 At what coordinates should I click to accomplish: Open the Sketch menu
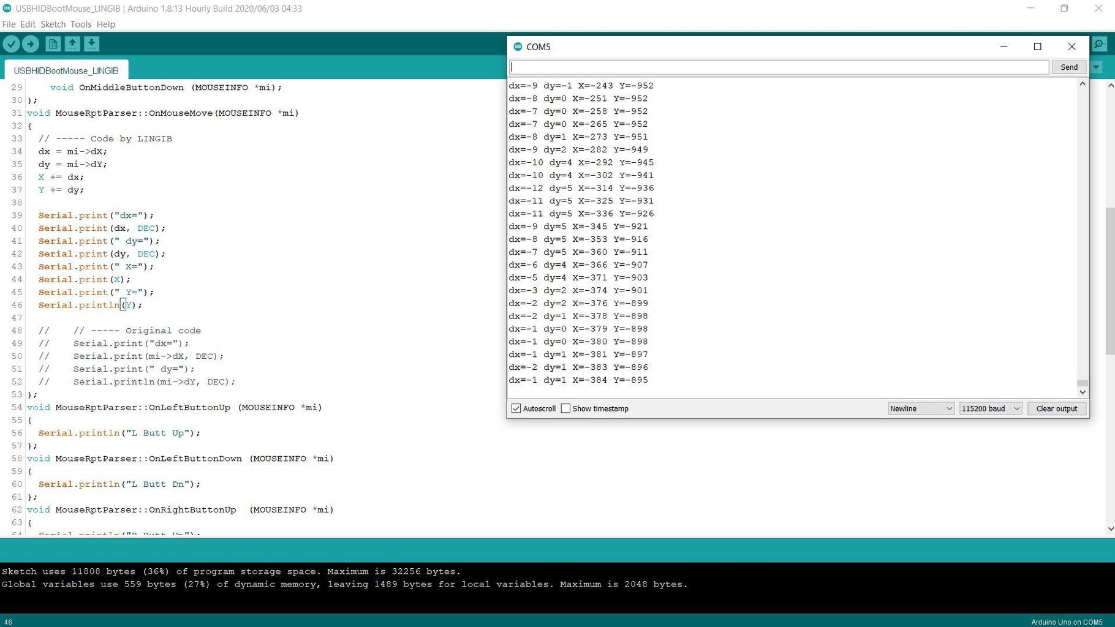coord(53,24)
